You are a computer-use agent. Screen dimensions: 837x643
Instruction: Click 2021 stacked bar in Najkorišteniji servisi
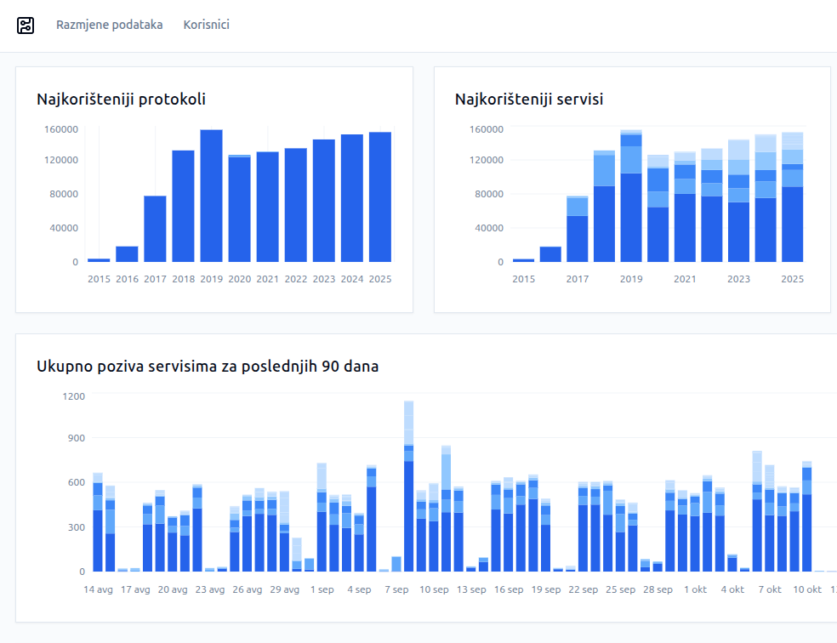point(685,207)
